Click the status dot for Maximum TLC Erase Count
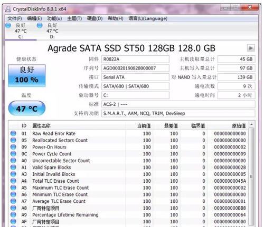264x227 pixels. click(13, 187)
